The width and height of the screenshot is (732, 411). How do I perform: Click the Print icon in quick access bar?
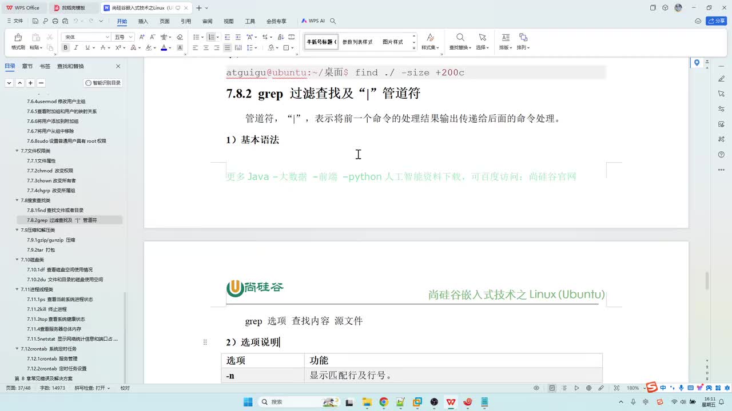click(55, 21)
